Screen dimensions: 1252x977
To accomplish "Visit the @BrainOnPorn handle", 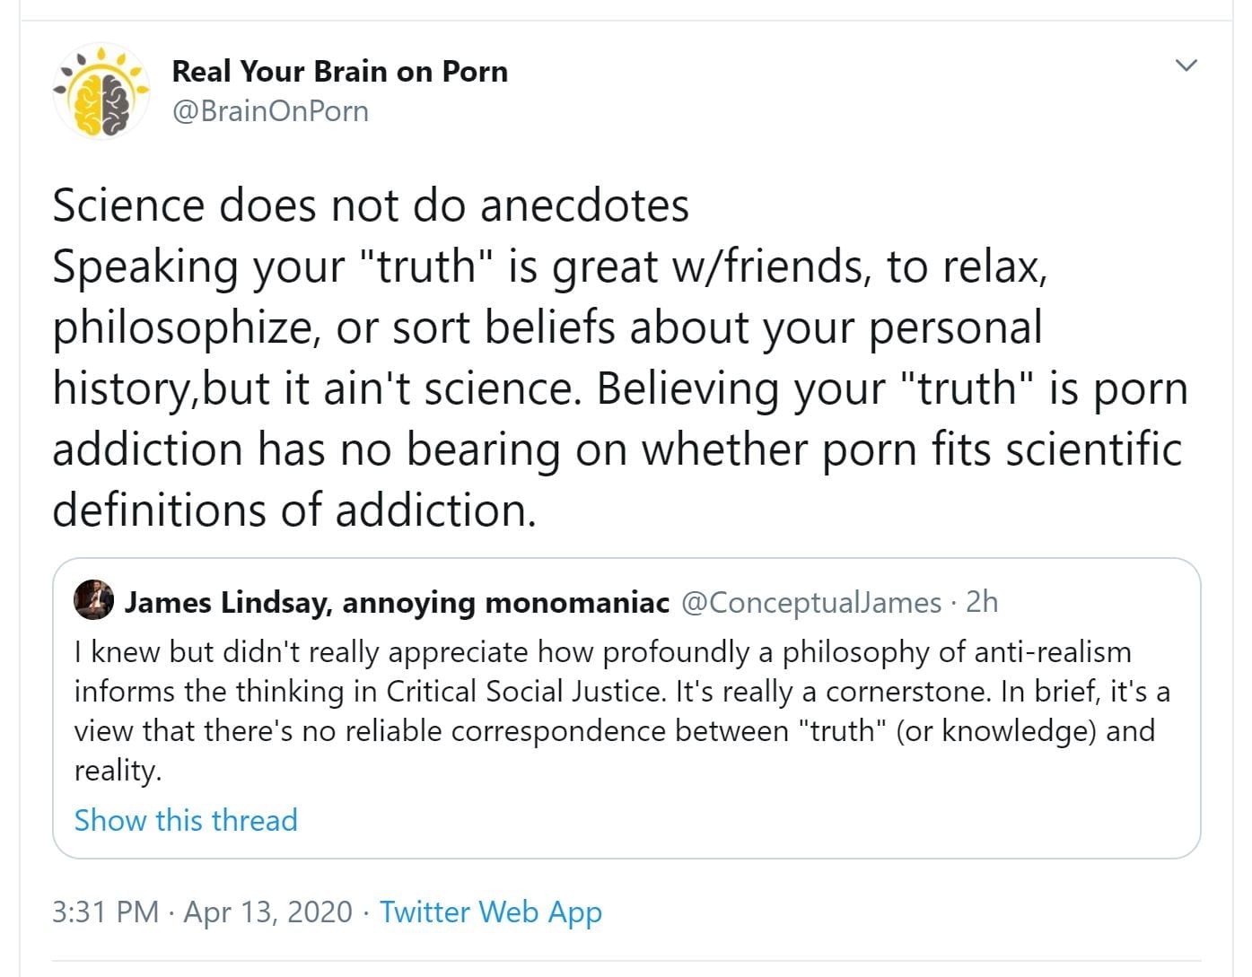I will click(x=270, y=111).
